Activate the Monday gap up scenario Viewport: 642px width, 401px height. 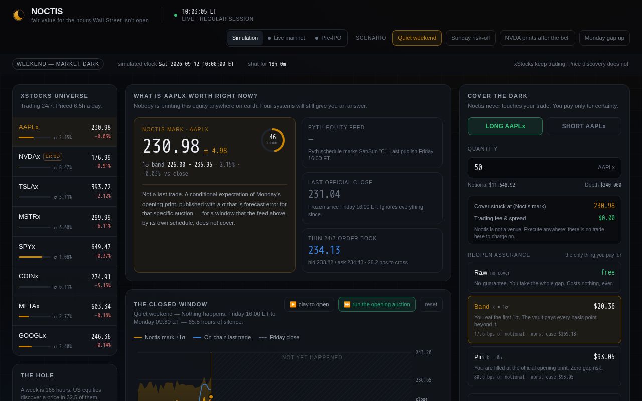604,38
